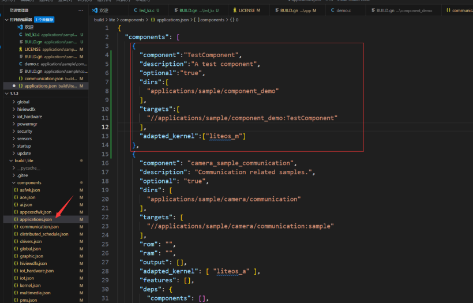Click "camera_sample_communication" on line 16
Image resolution: width=473 pixels, height=303 pixels.
(241, 163)
